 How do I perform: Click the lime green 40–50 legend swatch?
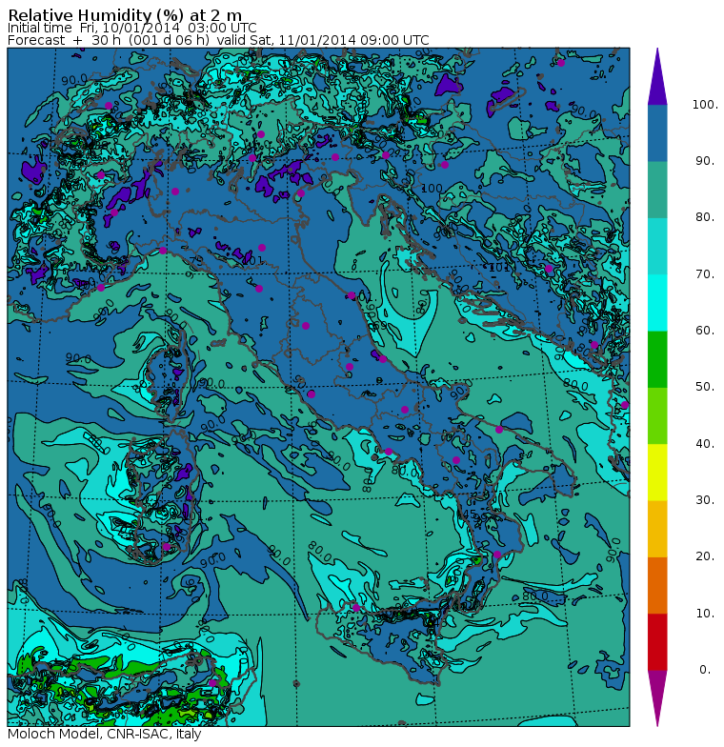point(657,415)
